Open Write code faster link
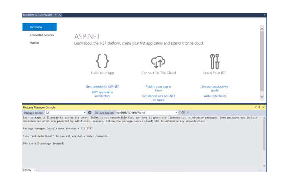This screenshot has width=289, height=185. [215, 96]
